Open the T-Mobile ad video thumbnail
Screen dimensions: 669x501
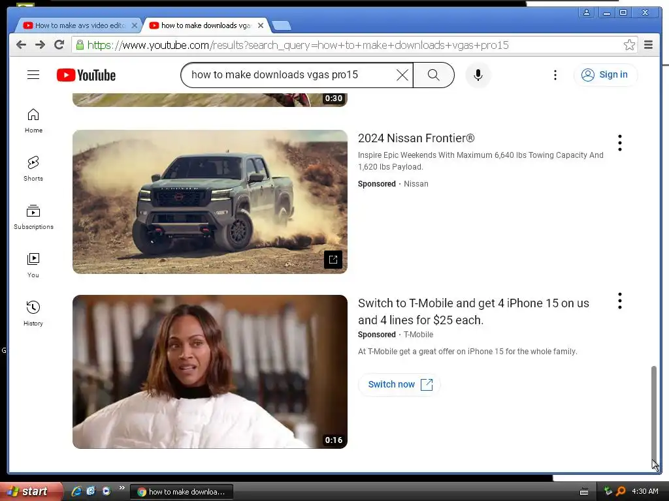tap(210, 371)
